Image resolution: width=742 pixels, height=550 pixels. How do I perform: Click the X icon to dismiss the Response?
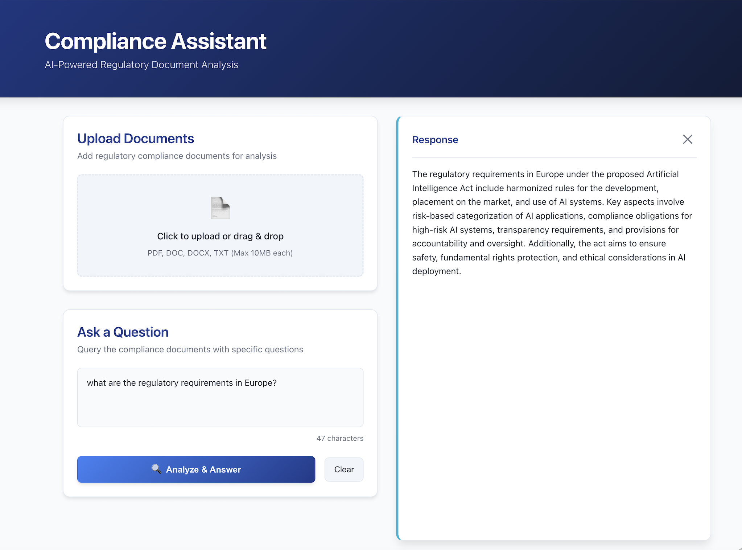687,139
